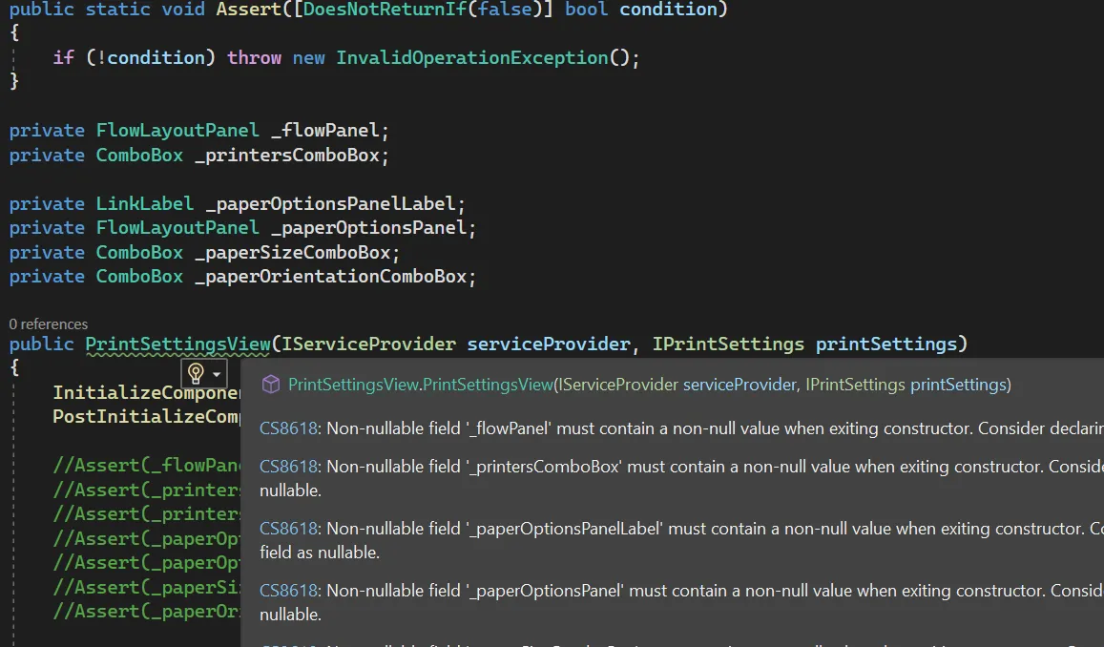Open the first CS8618 error code link for _flowPanel
This screenshot has width=1104, height=647.
(289, 428)
